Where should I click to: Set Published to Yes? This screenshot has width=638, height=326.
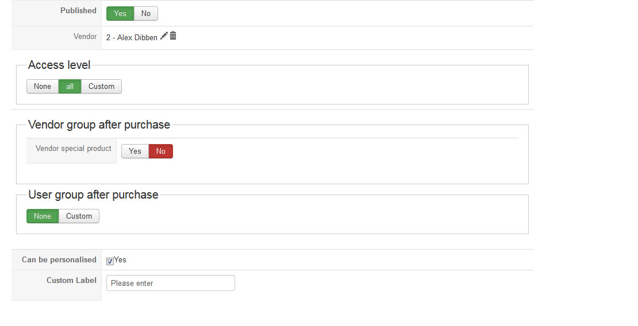pyautogui.click(x=120, y=13)
